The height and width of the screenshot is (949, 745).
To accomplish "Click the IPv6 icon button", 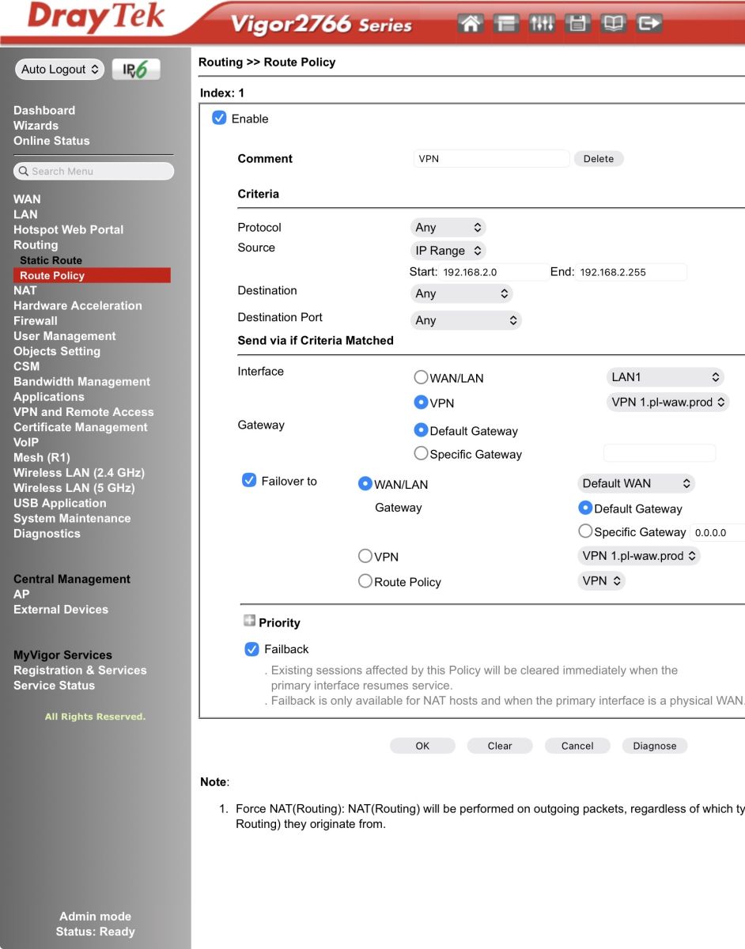I will click(x=136, y=70).
